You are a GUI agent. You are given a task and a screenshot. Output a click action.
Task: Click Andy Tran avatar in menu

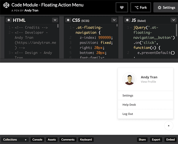coord(129,79)
